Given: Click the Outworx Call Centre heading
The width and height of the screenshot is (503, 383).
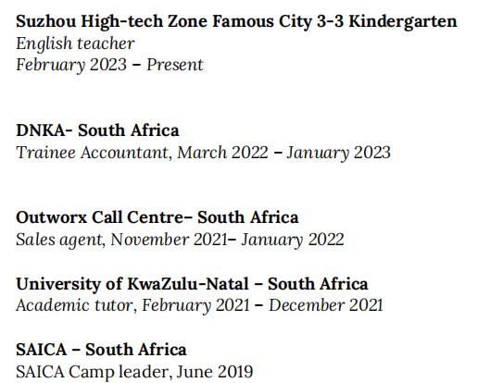Looking at the screenshot, I should 157,217.
